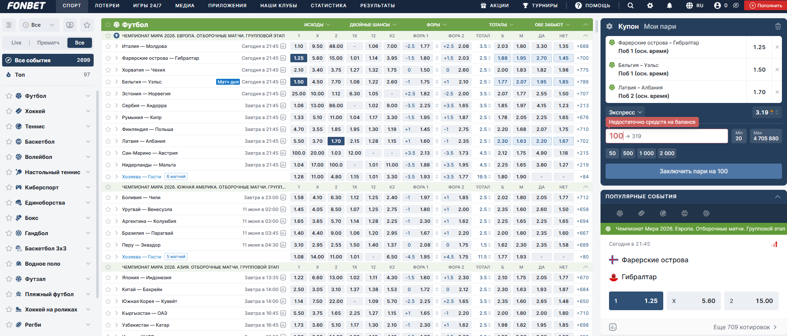Open the search magnifier in top bar
This screenshot has width=787, height=336.
630,6
